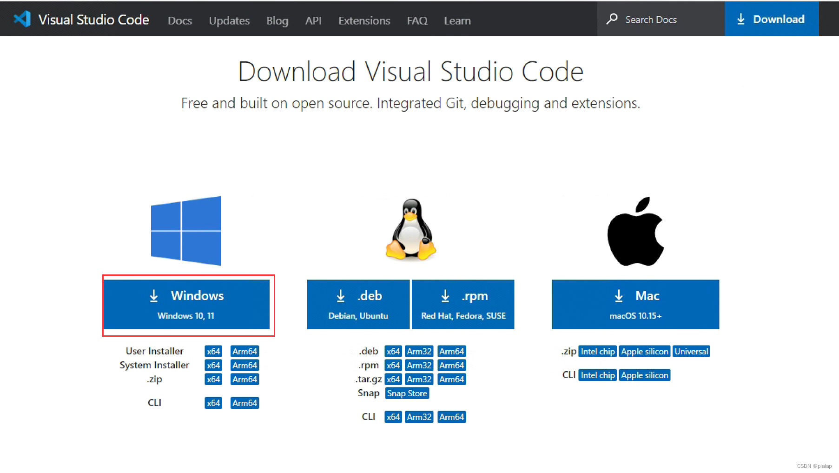Click the 'User Installer' label
Viewport: 839px width, 473px height.
pos(154,351)
